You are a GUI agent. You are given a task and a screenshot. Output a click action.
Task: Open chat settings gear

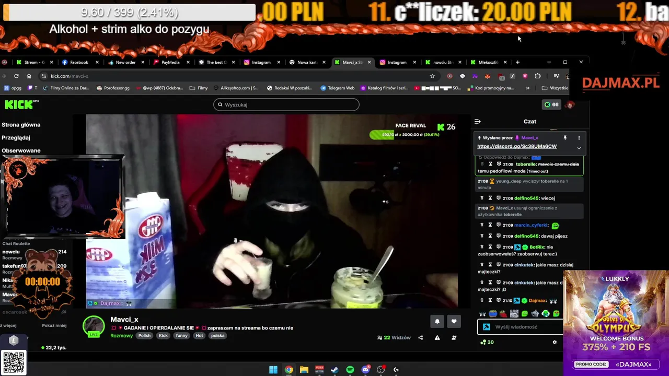click(555, 342)
